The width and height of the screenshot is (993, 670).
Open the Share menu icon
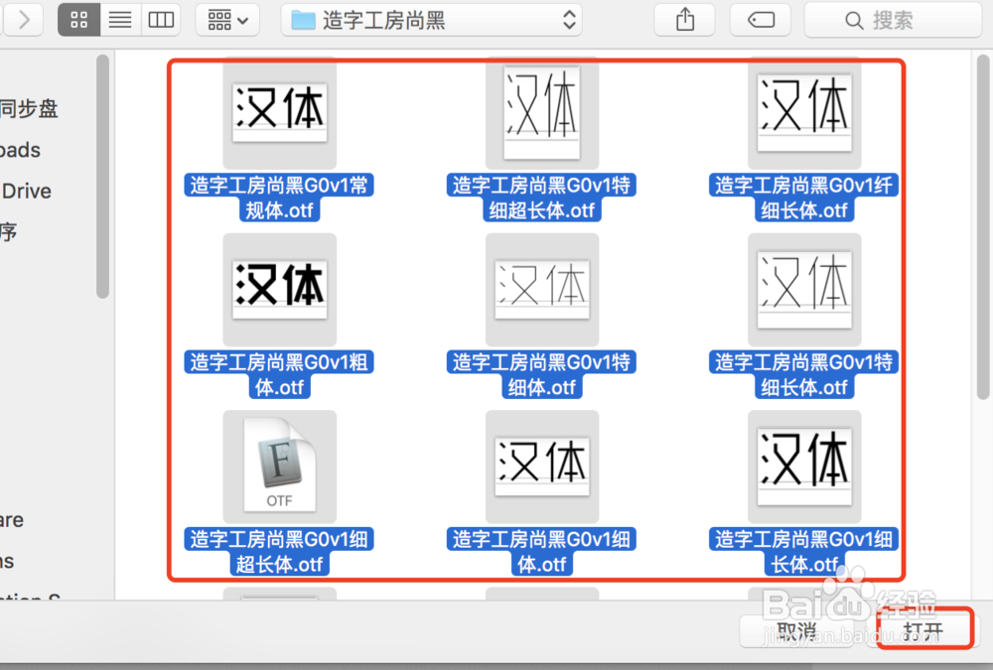(684, 19)
